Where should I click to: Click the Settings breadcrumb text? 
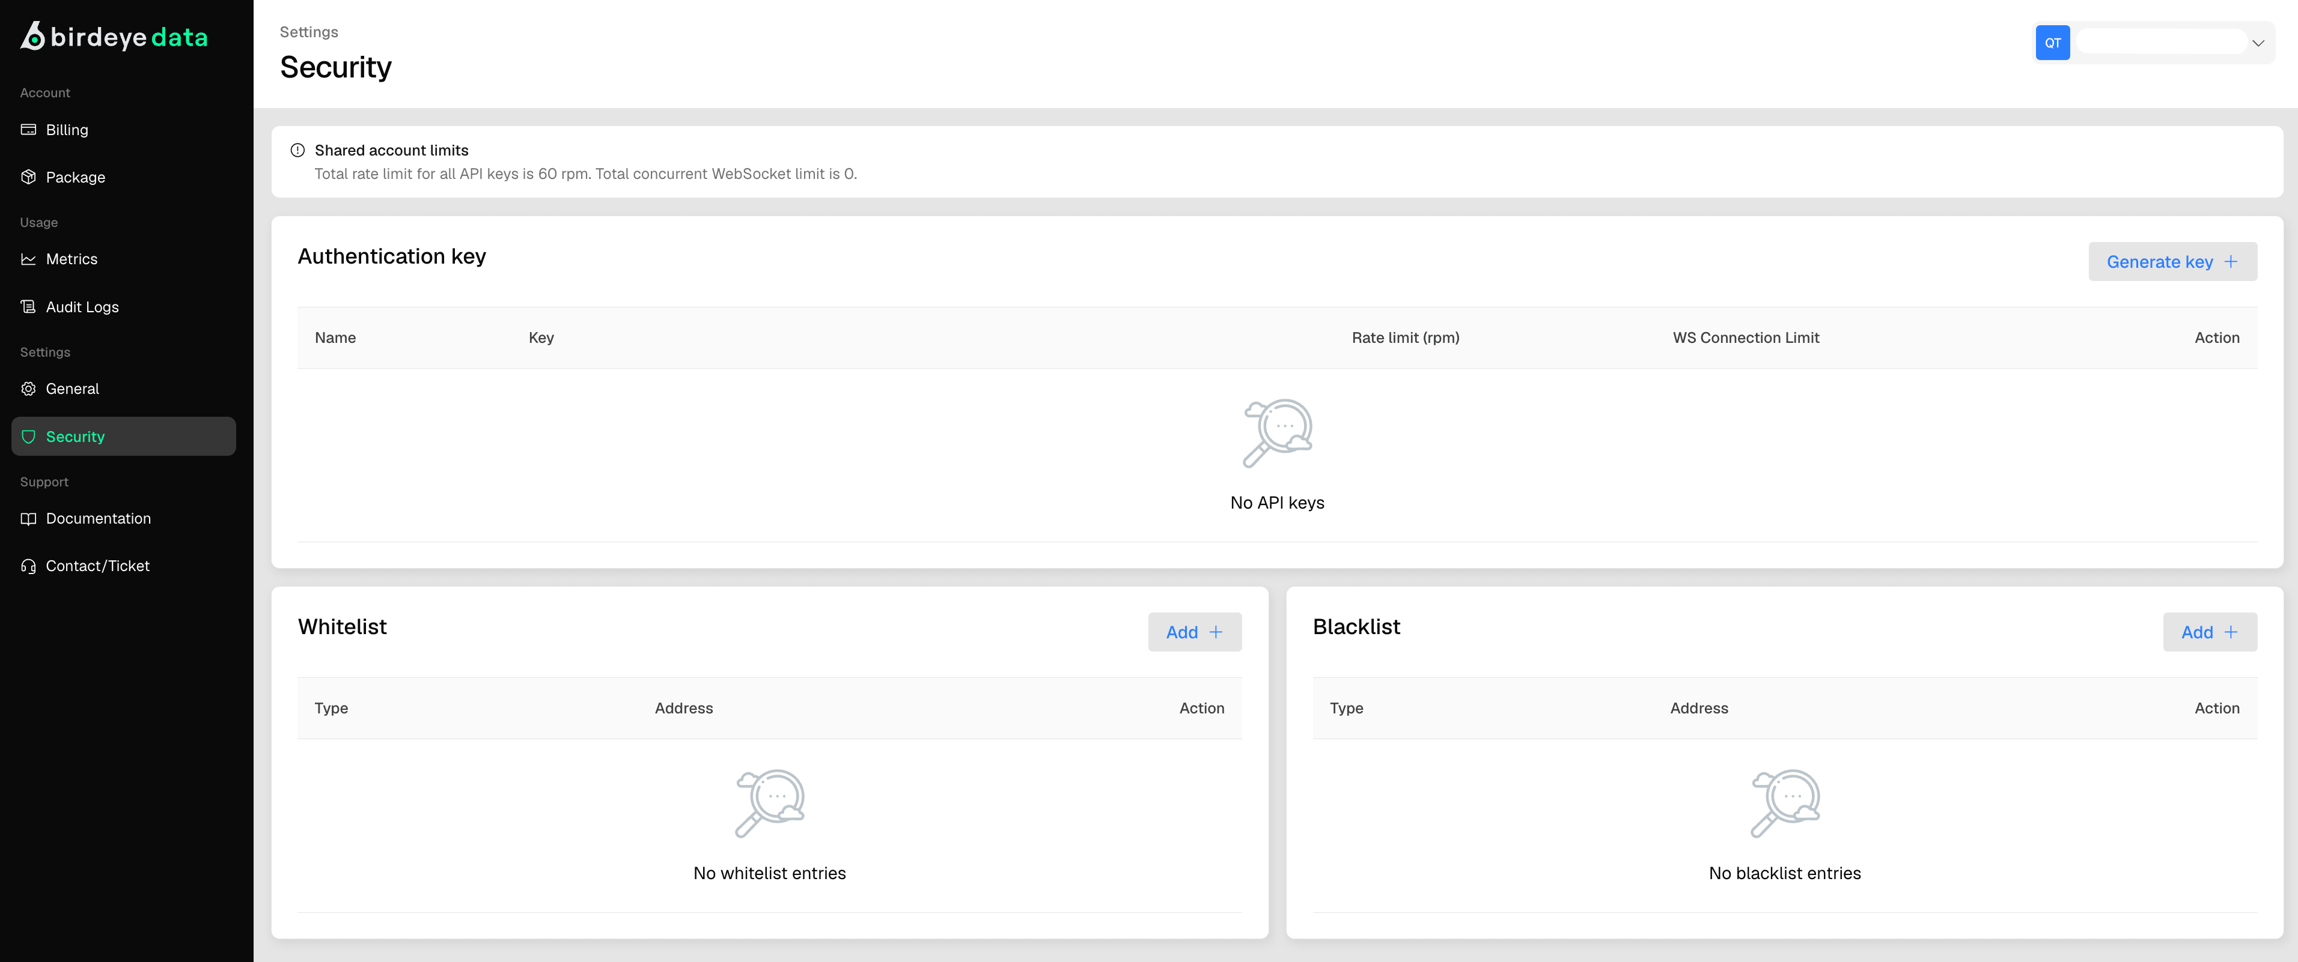309,32
